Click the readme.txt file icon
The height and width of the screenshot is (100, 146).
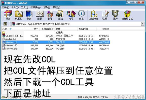[x=4, y=39]
